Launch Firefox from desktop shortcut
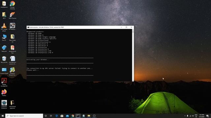 pos(4,93)
